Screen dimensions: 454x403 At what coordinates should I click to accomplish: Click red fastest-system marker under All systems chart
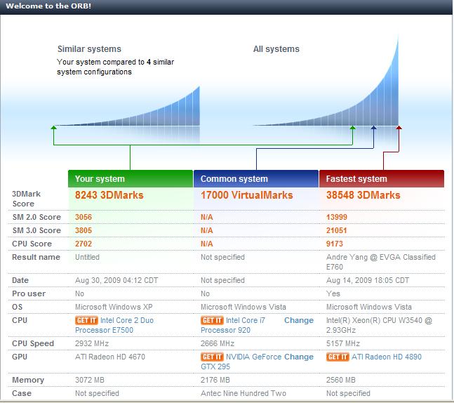click(399, 127)
